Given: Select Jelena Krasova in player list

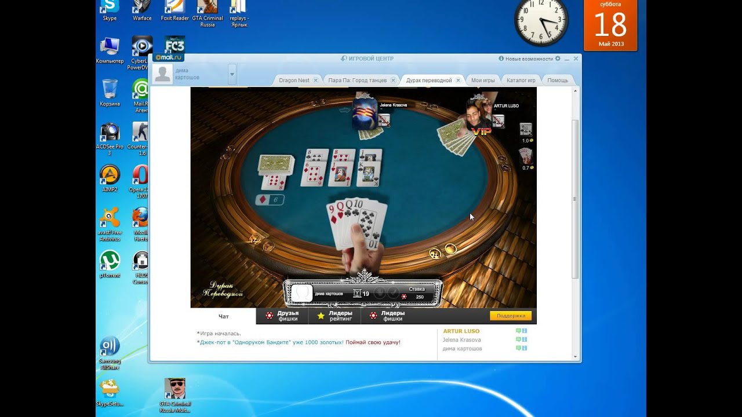Looking at the screenshot, I should 461,340.
